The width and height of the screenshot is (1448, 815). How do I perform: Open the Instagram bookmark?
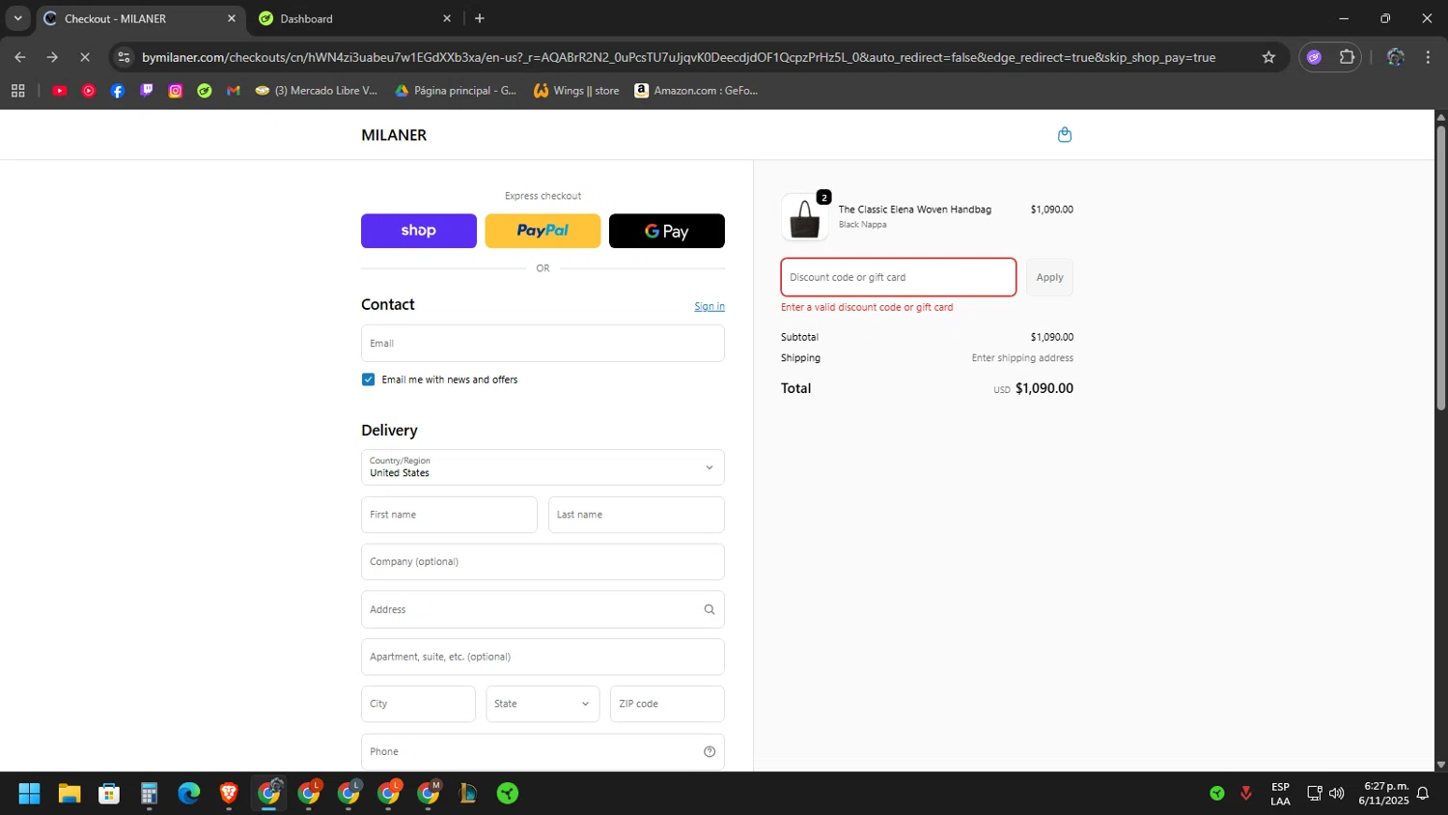[x=176, y=91]
